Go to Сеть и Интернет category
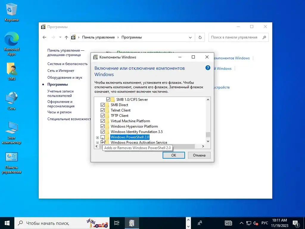 [x=61, y=70]
